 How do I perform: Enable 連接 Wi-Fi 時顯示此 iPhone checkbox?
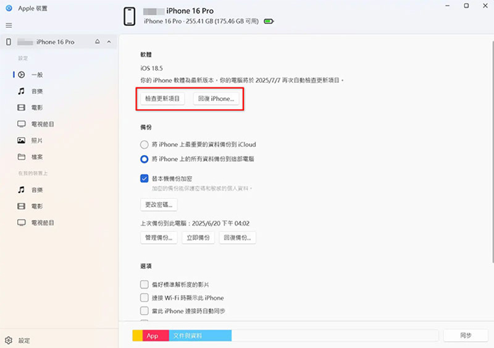(144, 297)
